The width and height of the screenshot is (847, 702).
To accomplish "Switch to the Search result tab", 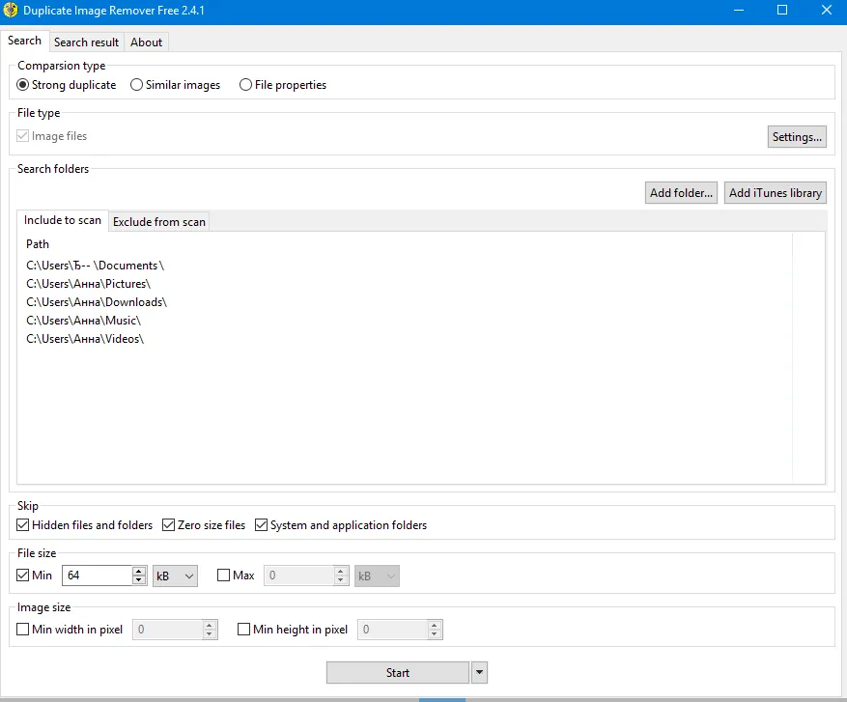I will click(86, 42).
